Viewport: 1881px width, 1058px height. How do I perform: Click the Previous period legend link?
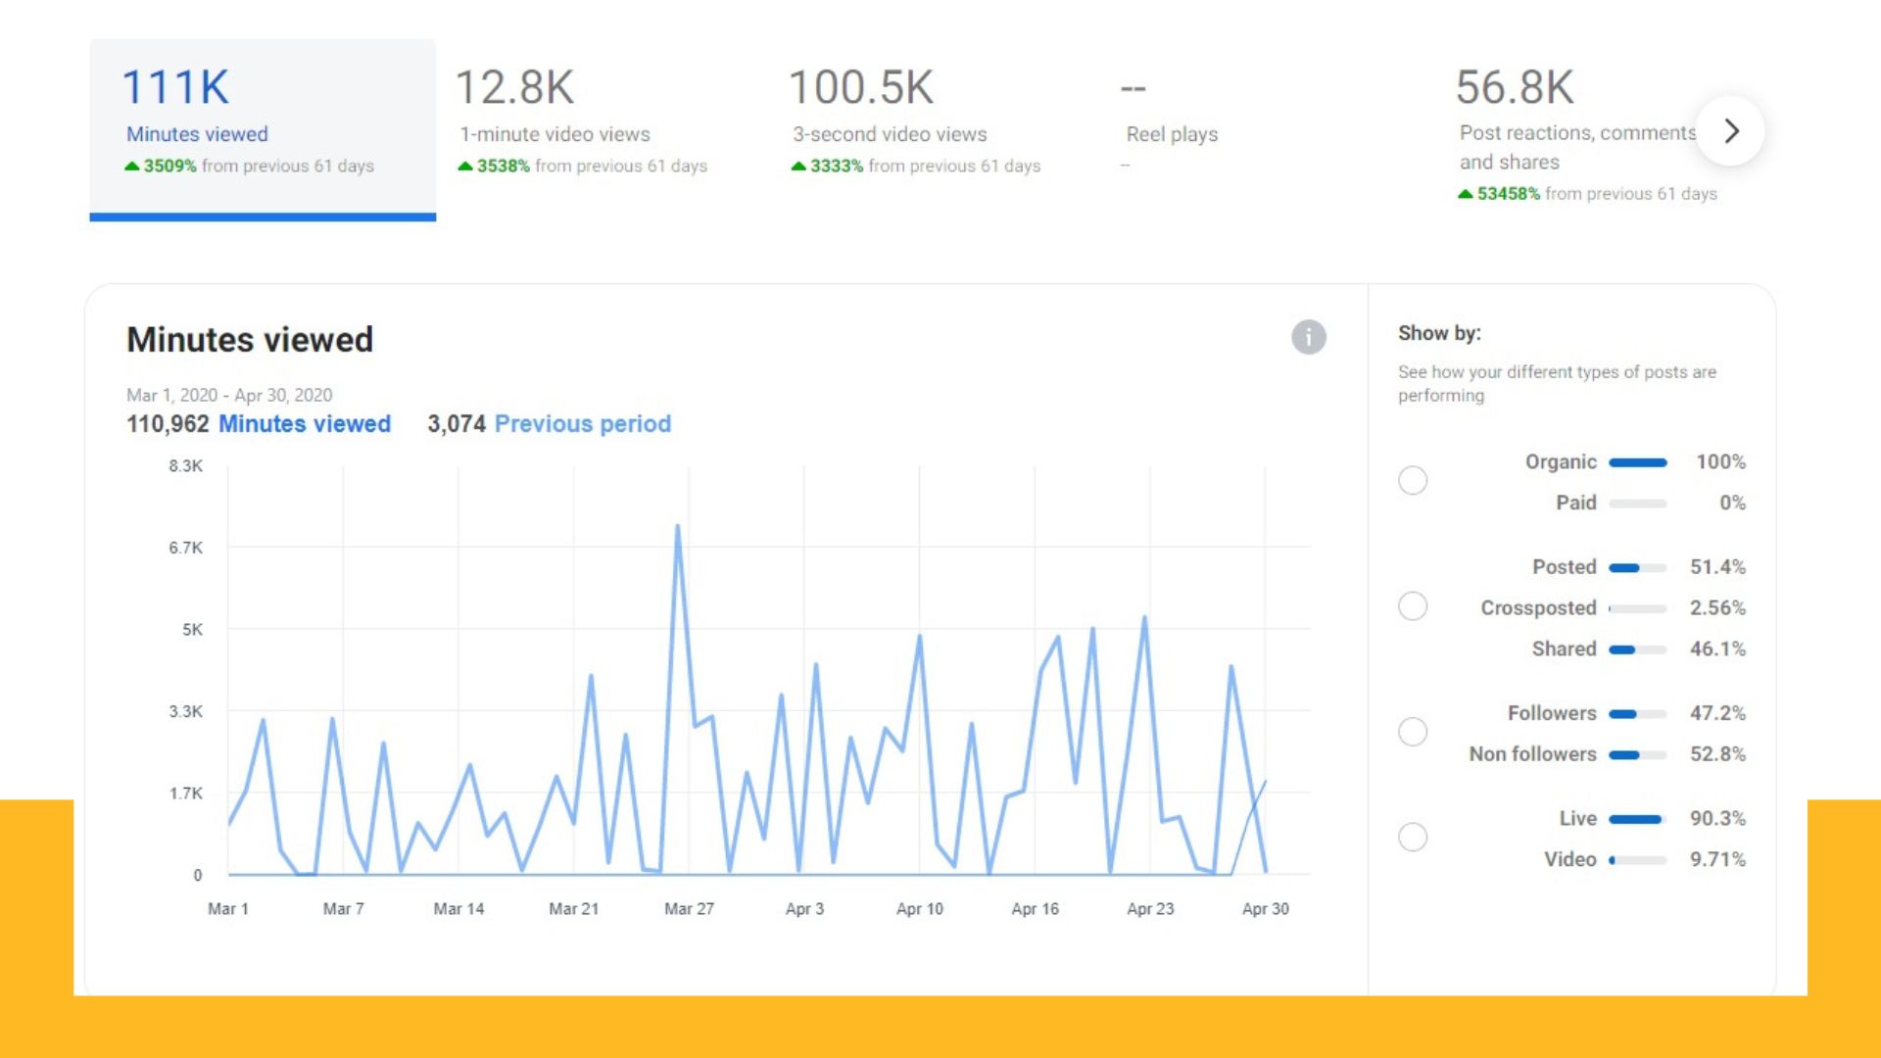(x=582, y=424)
